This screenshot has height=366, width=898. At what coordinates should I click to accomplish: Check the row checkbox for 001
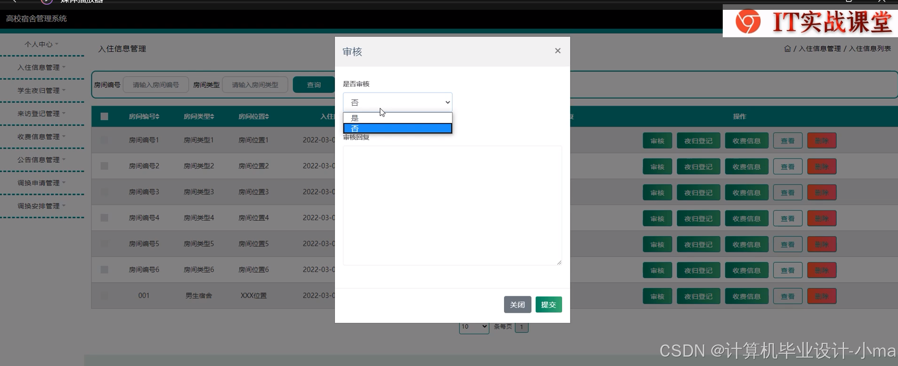104,295
